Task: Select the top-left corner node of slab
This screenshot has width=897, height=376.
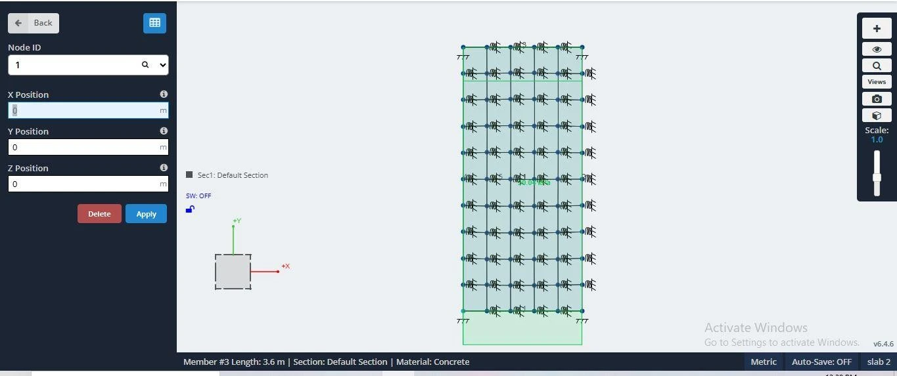Action: tap(463, 47)
